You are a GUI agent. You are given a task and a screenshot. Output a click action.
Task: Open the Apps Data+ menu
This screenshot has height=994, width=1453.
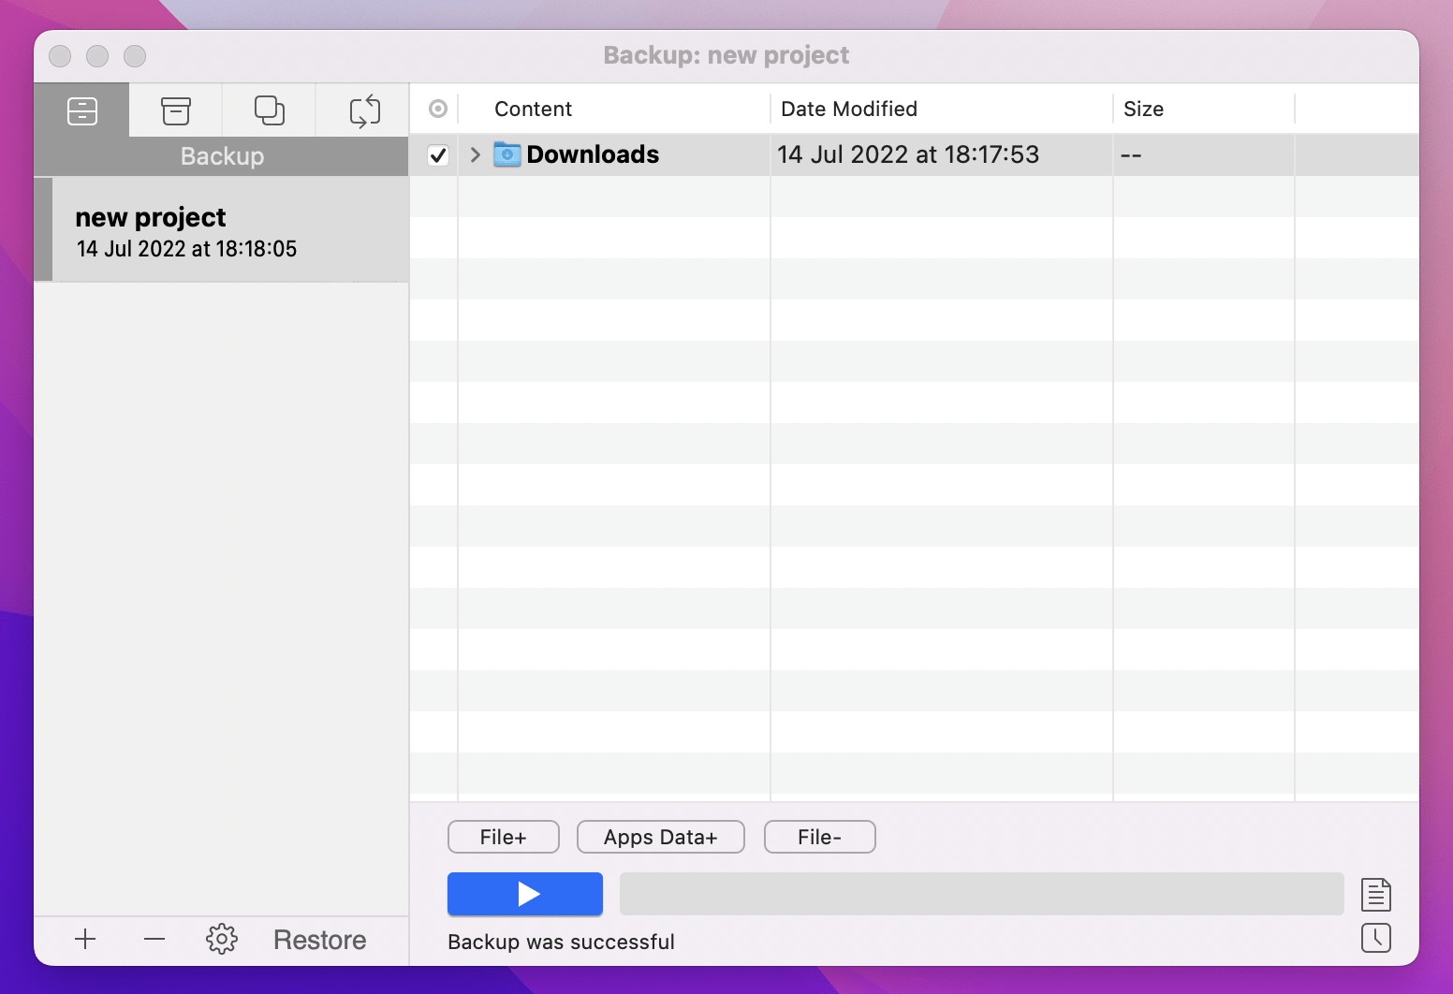[660, 836]
